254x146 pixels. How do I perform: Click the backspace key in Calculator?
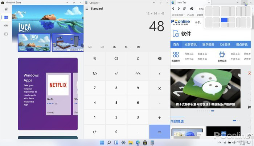(159, 59)
